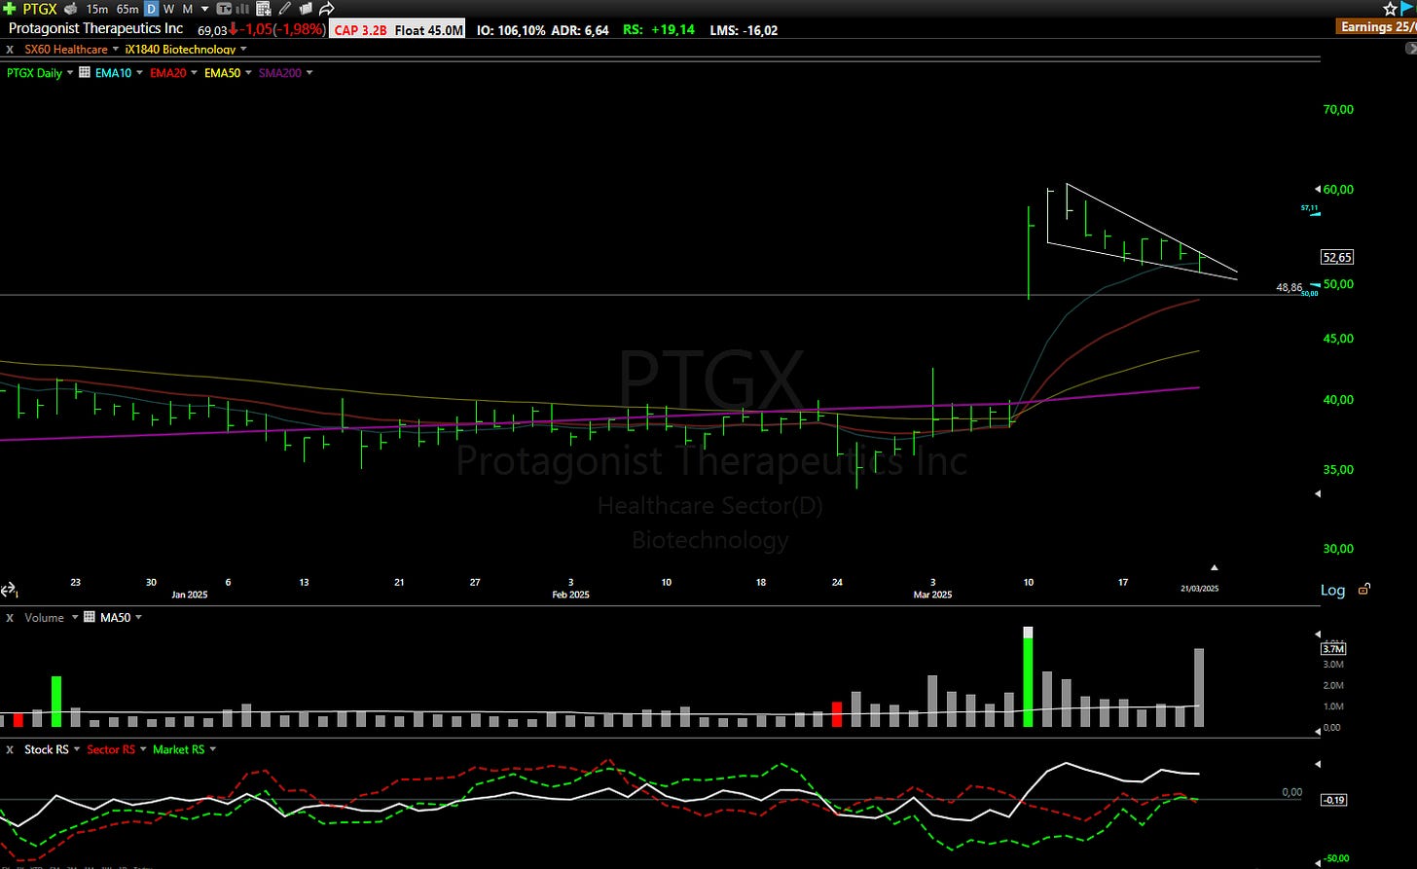The image size is (1417, 869).
Task: Click the green plus add-symbol icon
Action: [x=9, y=9]
